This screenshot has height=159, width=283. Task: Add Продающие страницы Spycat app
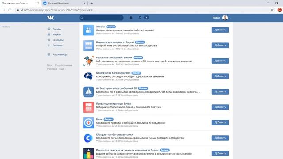click(x=220, y=107)
